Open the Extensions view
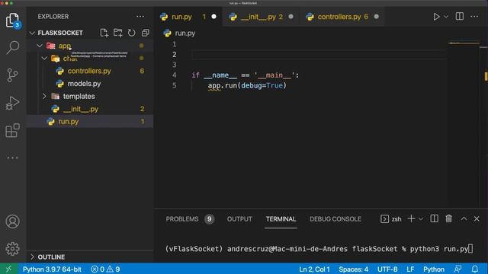The width and height of the screenshot is (488, 274). tap(12, 130)
